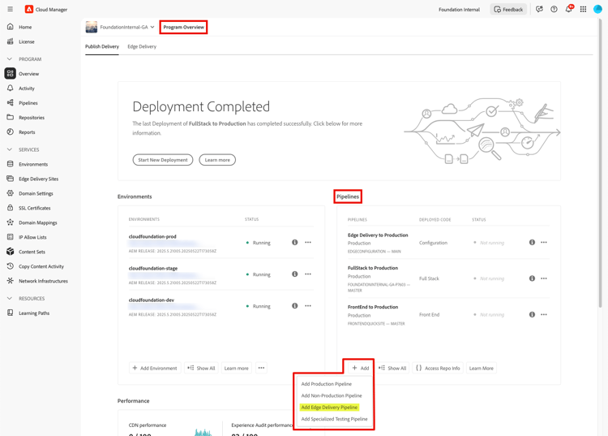Open Repositories in the sidebar

pos(32,118)
